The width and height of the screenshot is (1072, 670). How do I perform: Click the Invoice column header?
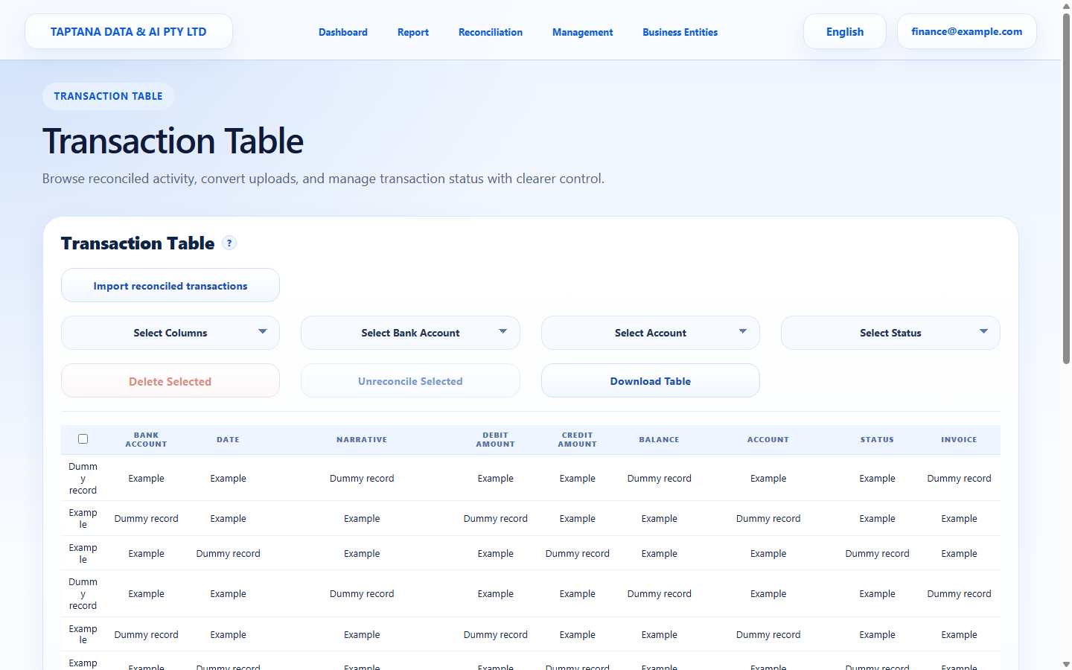(x=960, y=439)
